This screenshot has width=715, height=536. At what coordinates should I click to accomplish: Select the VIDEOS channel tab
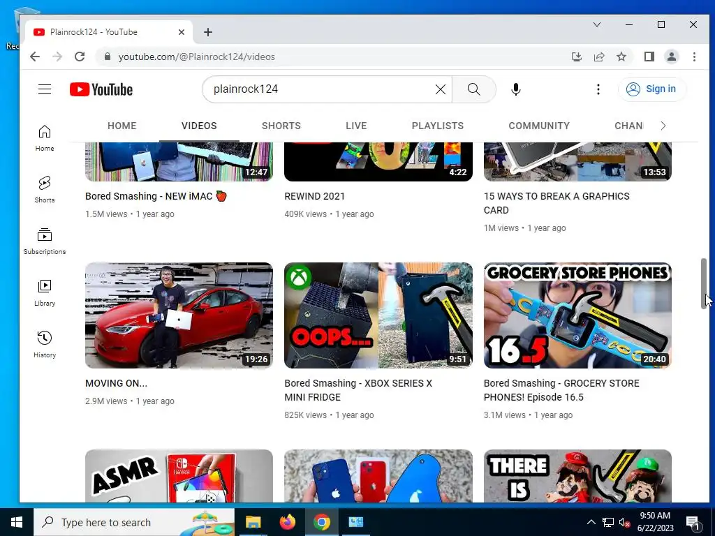tap(199, 126)
